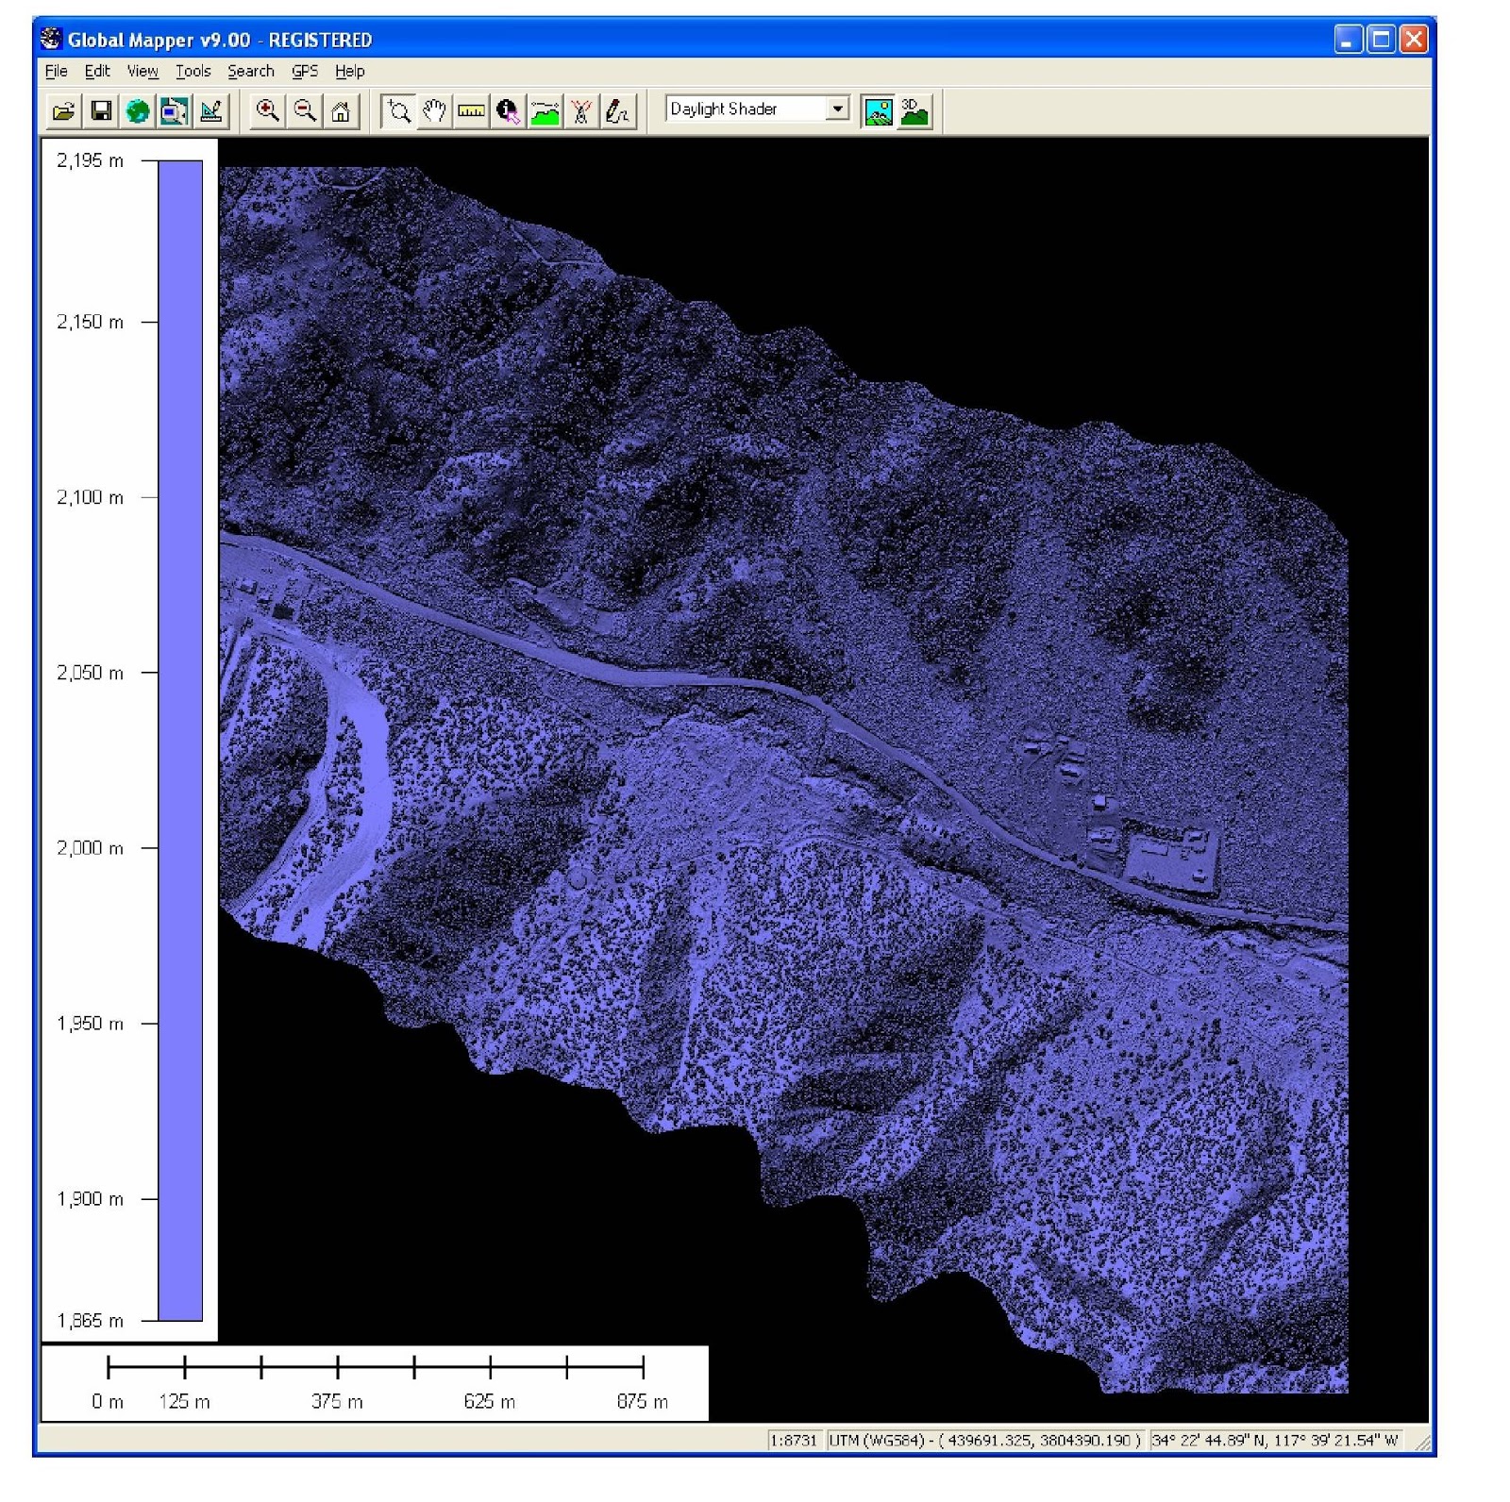Click Zoom Out magnifier button
1510x1502 pixels.
[x=303, y=111]
